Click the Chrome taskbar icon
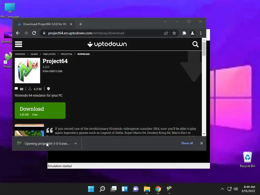The image size is (260, 195). click(158, 189)
